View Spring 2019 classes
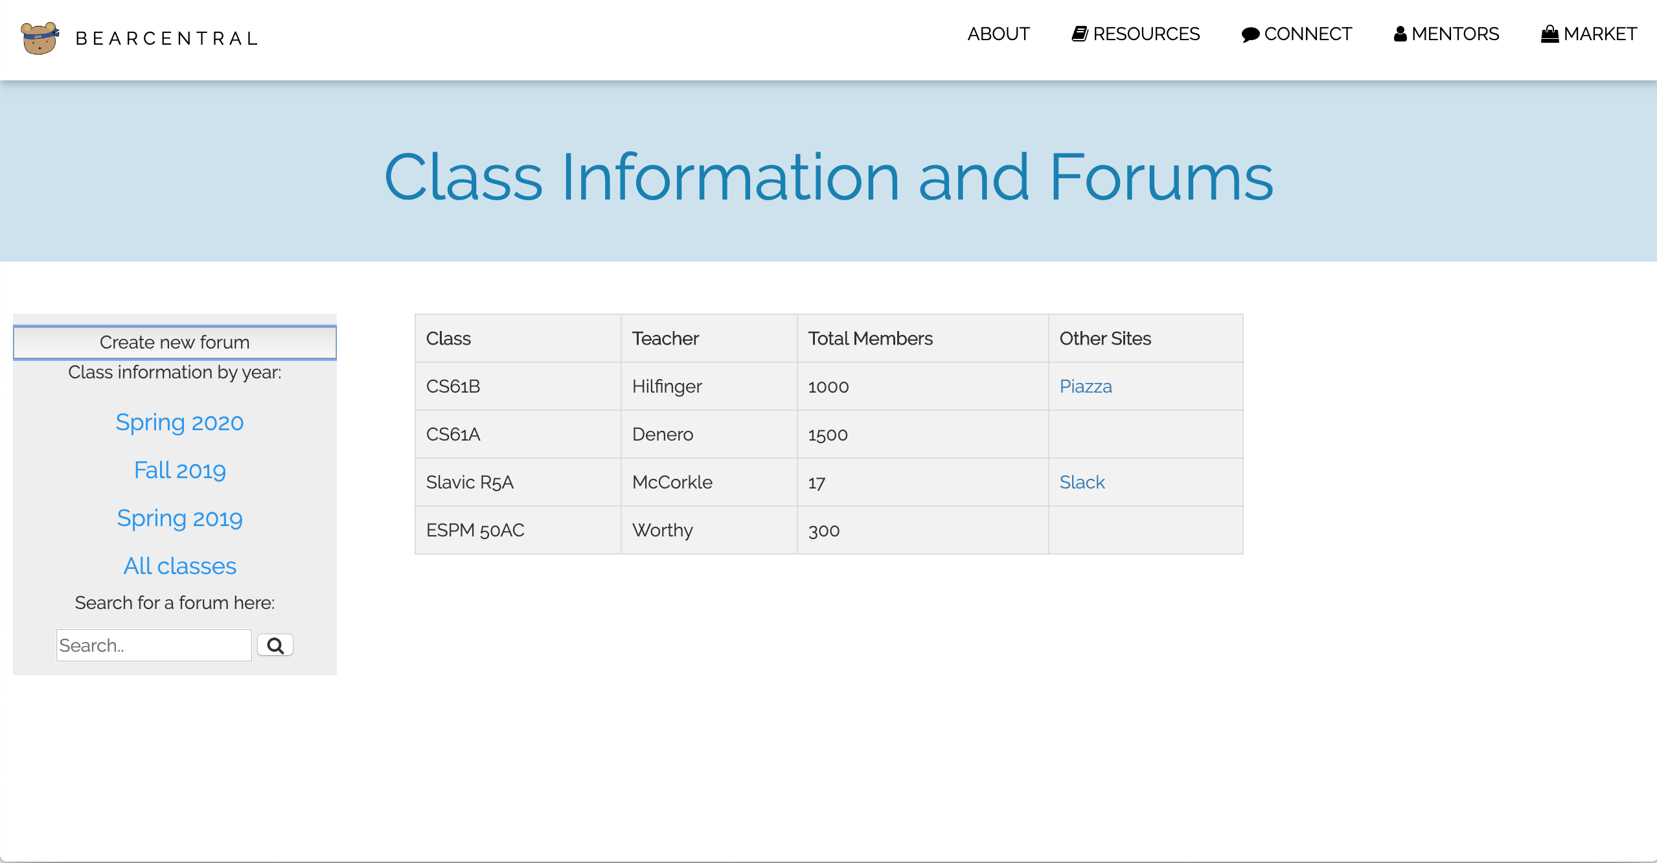Image resolution: width=1657 pixels, height=863 pixels. [179, 518]
